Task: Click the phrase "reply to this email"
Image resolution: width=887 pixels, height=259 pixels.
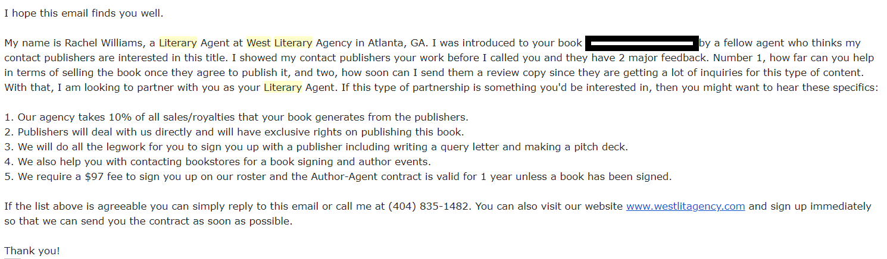Action: click(280, 206)
